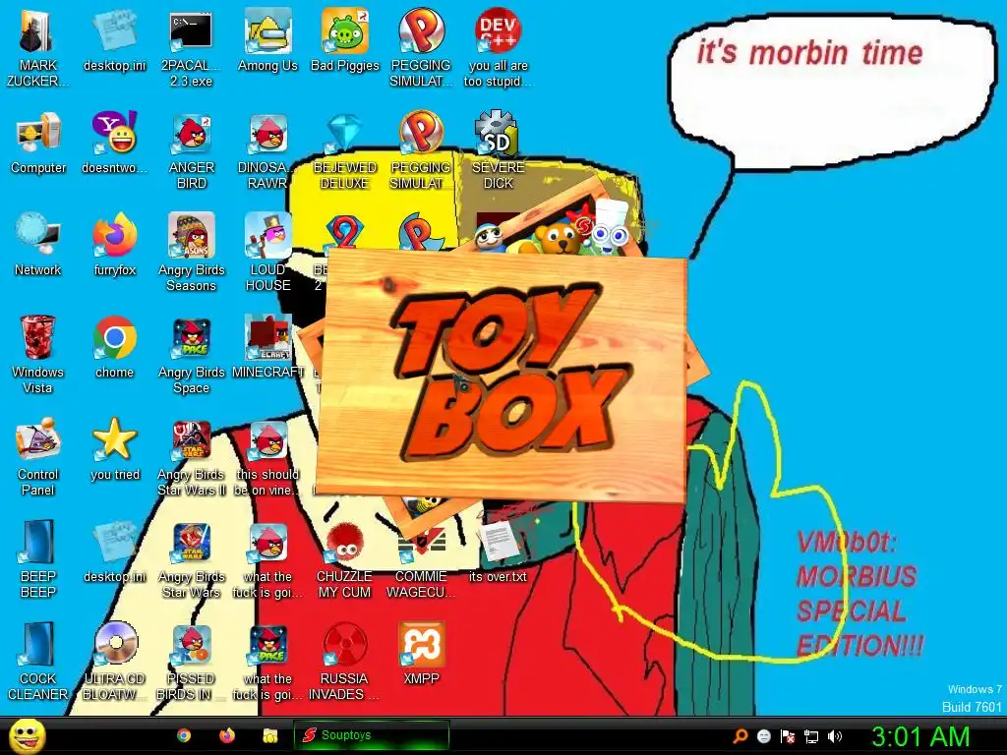Open Firefox from the taskbar
This screenshot has width=1007, height=755.
(x=227, y=735)
